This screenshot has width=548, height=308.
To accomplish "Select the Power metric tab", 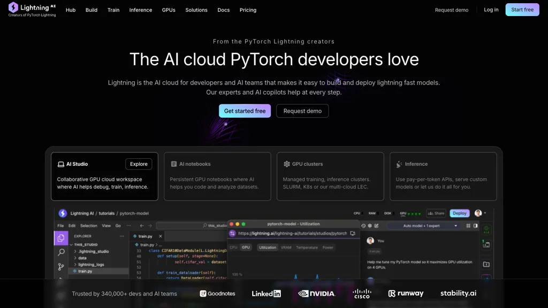I will pyautogui.click(x=328, y=248).
